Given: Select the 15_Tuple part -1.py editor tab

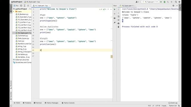Looking at the screenshot, I should tap(41, 6).
